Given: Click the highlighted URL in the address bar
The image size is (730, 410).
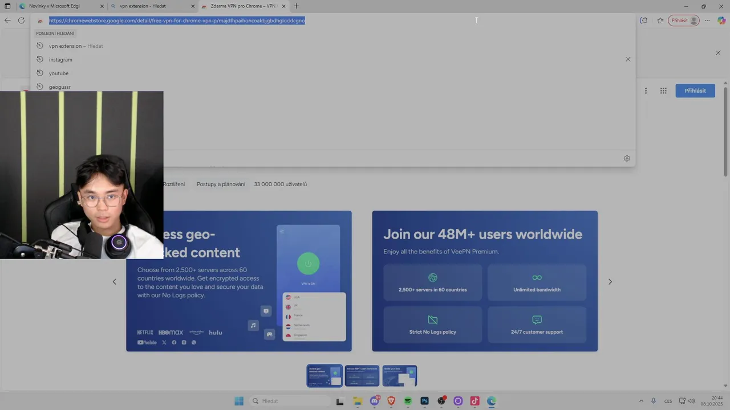Looking at the screenshot, I should point(177,20).
